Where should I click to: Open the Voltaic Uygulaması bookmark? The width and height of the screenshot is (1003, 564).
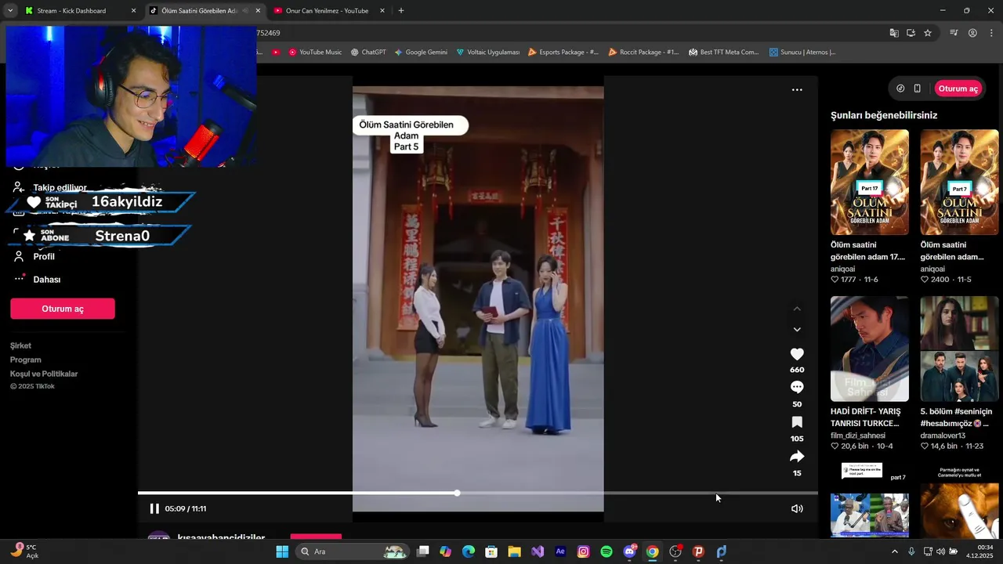(487, 52)
